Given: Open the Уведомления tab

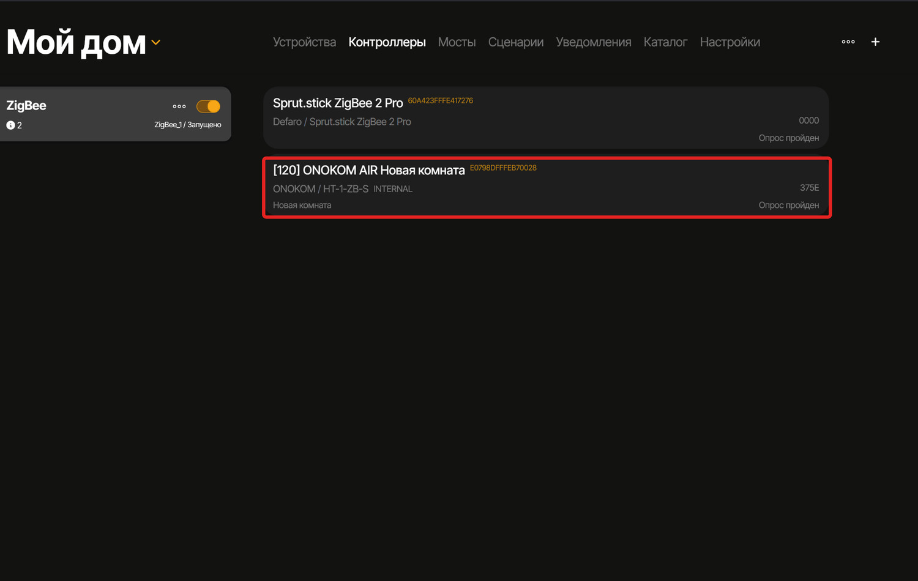Looking at the screenshot, I should point(593,42).
